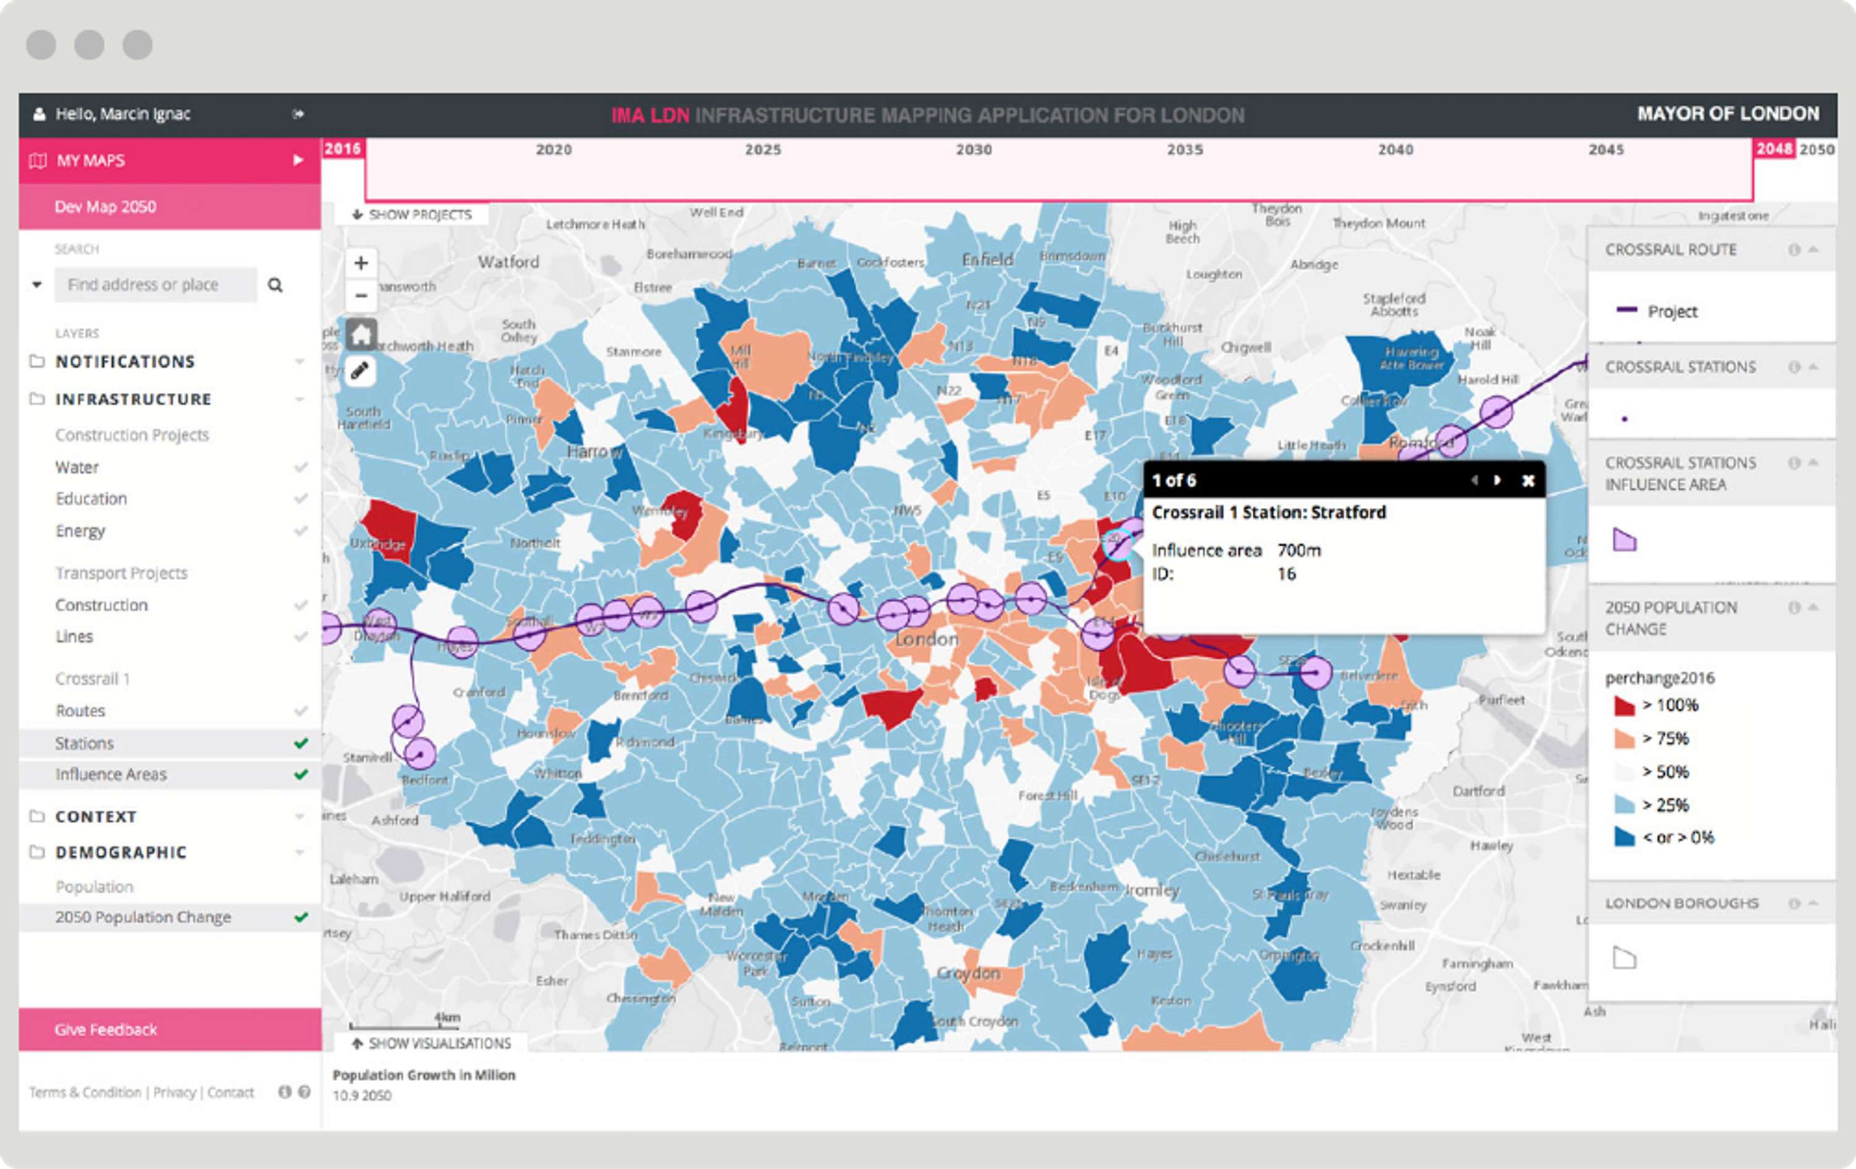Open the DEMOGRAPHIC layer group

(x=121, y=852)
